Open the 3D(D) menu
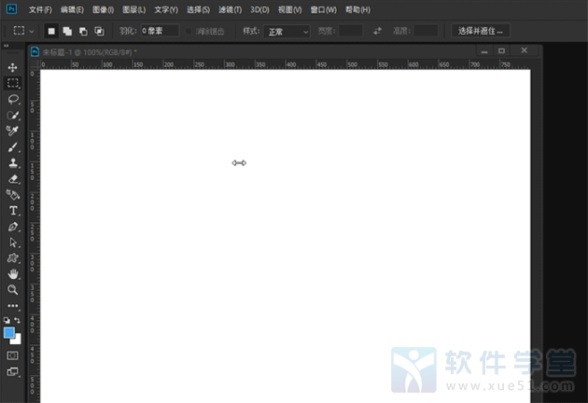Image resolution: width=588 pixels, height=403 pixels. pos(259,9)
